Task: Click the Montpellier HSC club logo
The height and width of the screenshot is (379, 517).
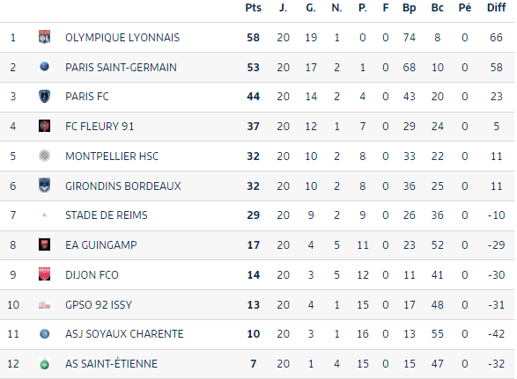Action: click(x=45, y=156)
